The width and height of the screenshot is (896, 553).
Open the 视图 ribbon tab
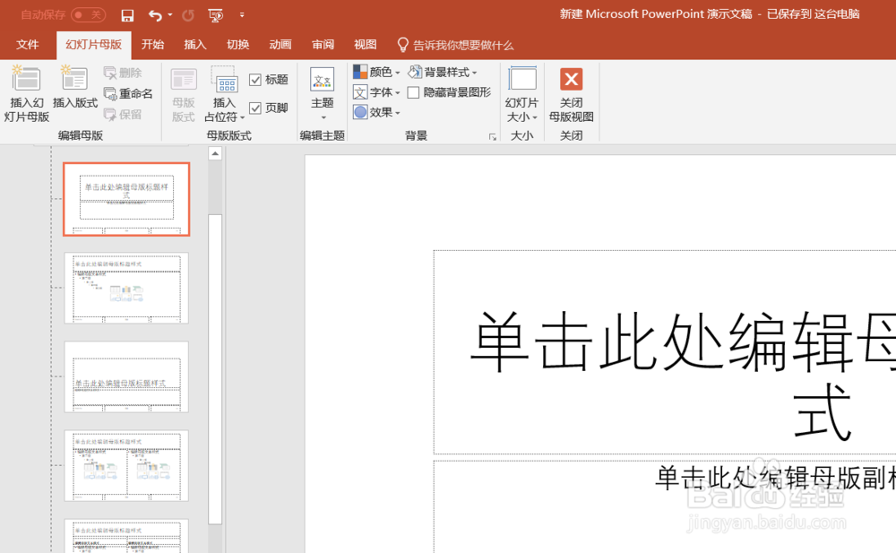click(x=366, y=45)
